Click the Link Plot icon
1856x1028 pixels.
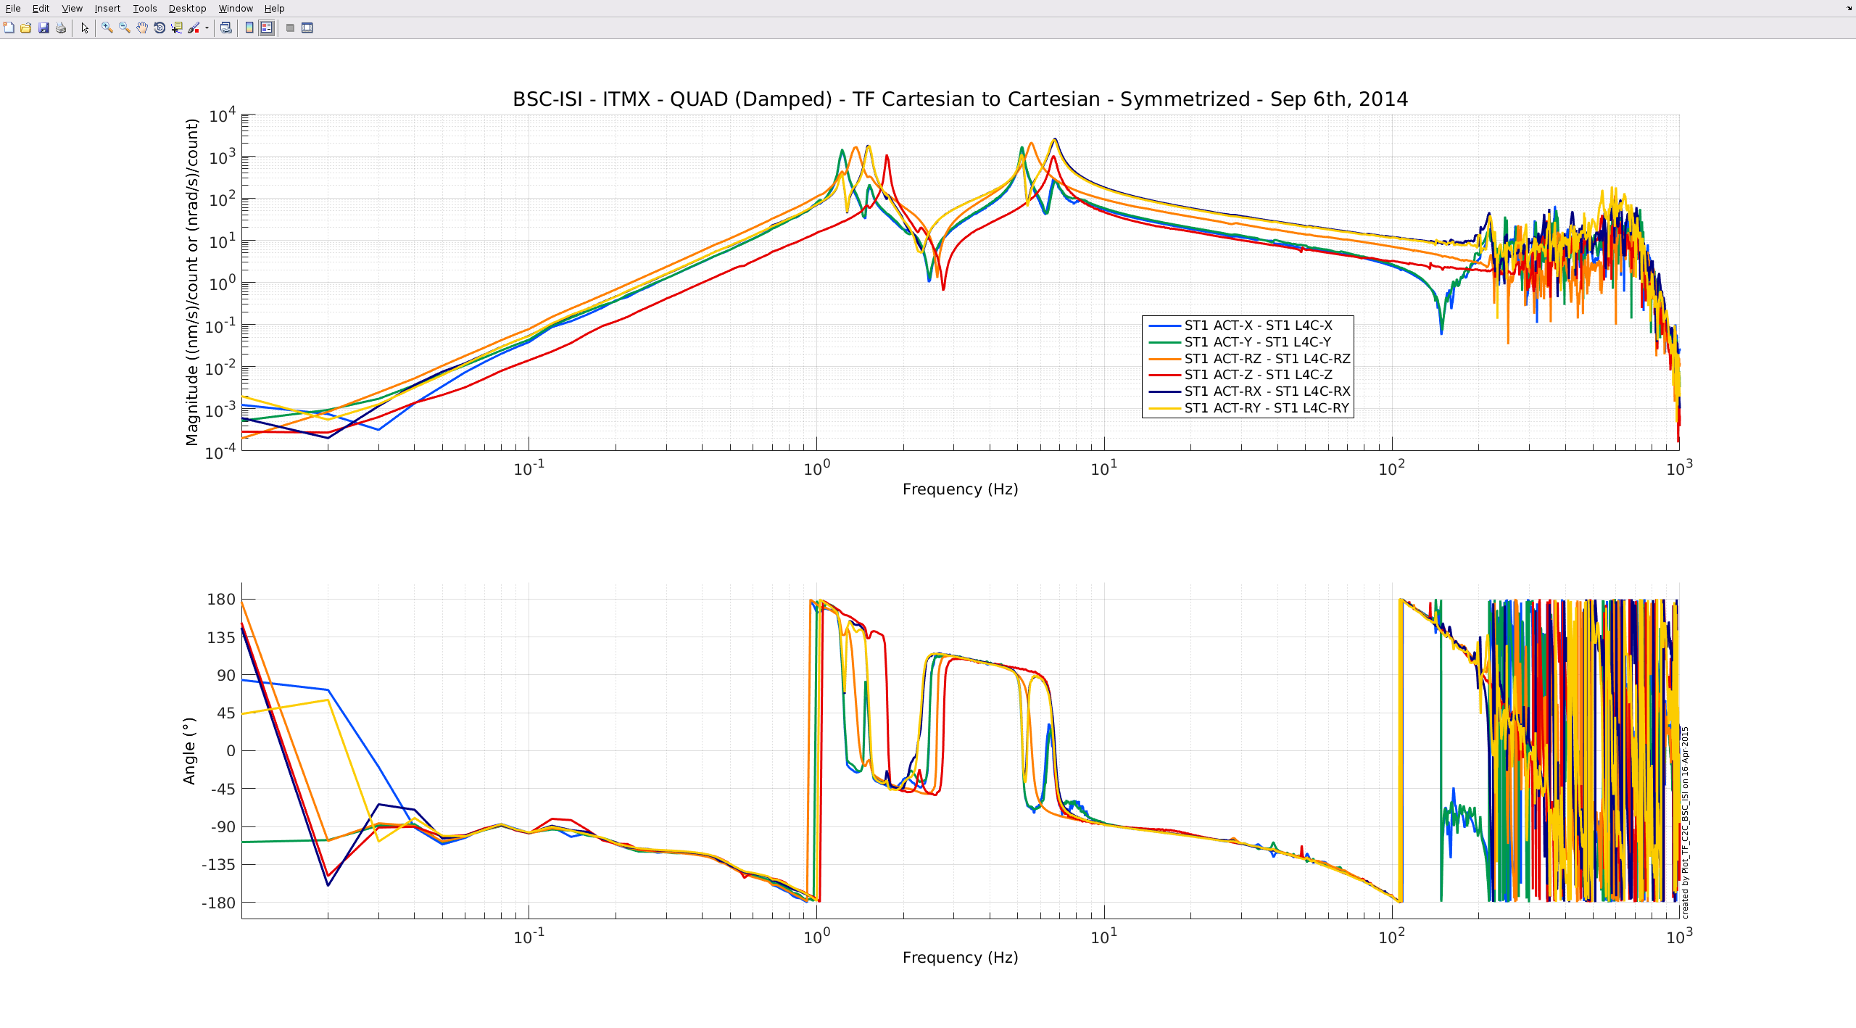[226, 28]
